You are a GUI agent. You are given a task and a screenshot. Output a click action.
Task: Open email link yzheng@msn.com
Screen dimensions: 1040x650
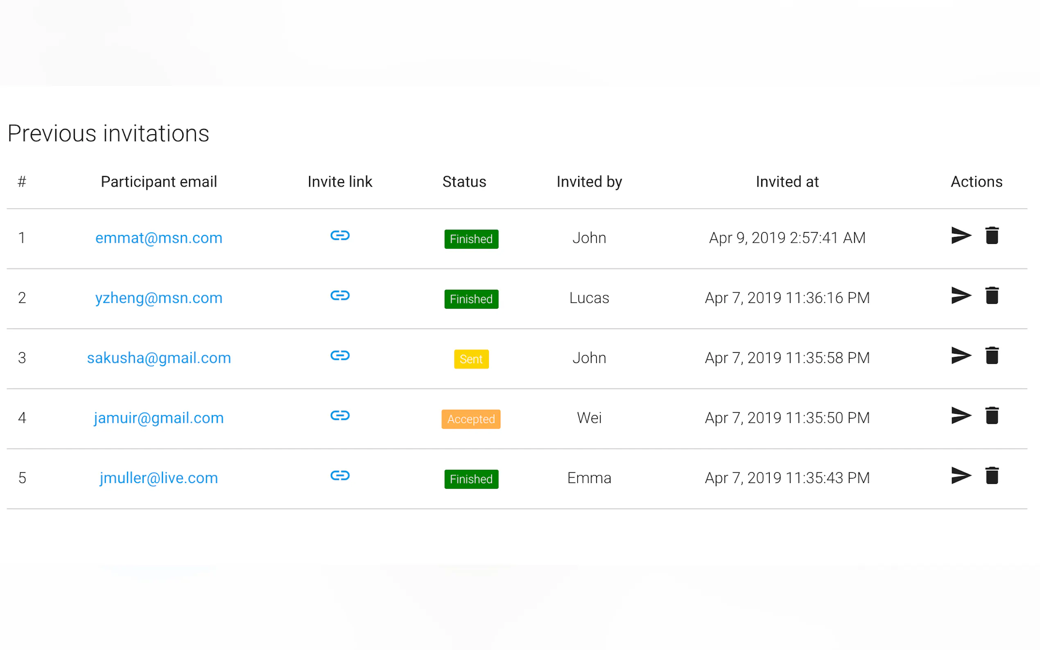coord(158,298)
